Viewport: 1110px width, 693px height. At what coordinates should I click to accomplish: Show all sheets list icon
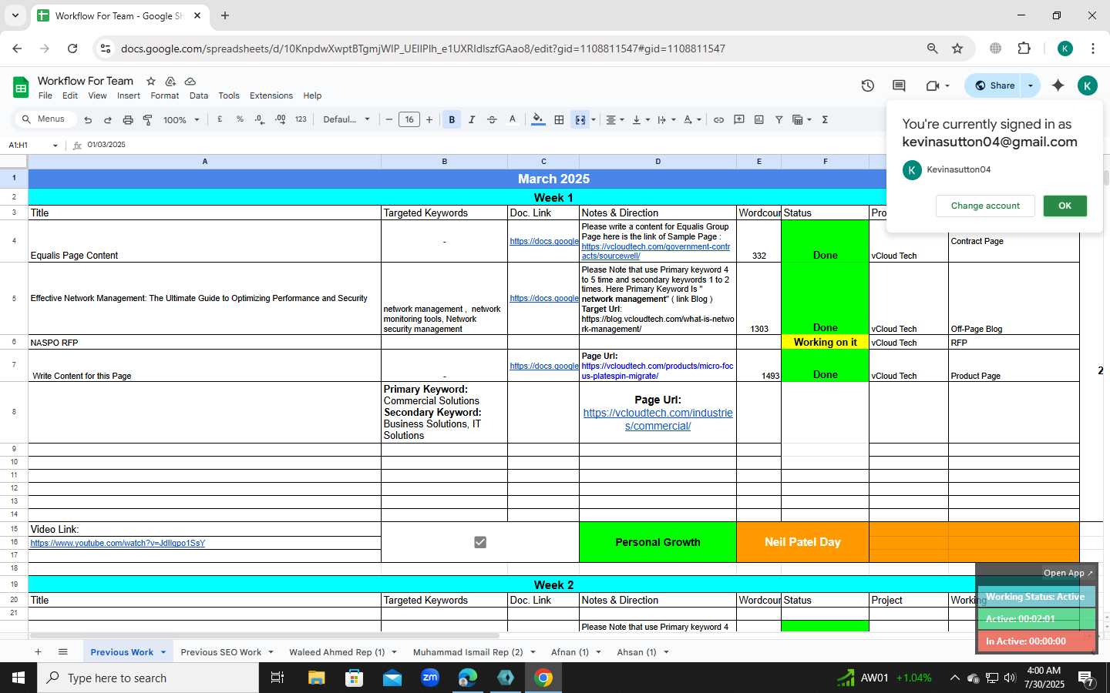click(x=63, y=652)
